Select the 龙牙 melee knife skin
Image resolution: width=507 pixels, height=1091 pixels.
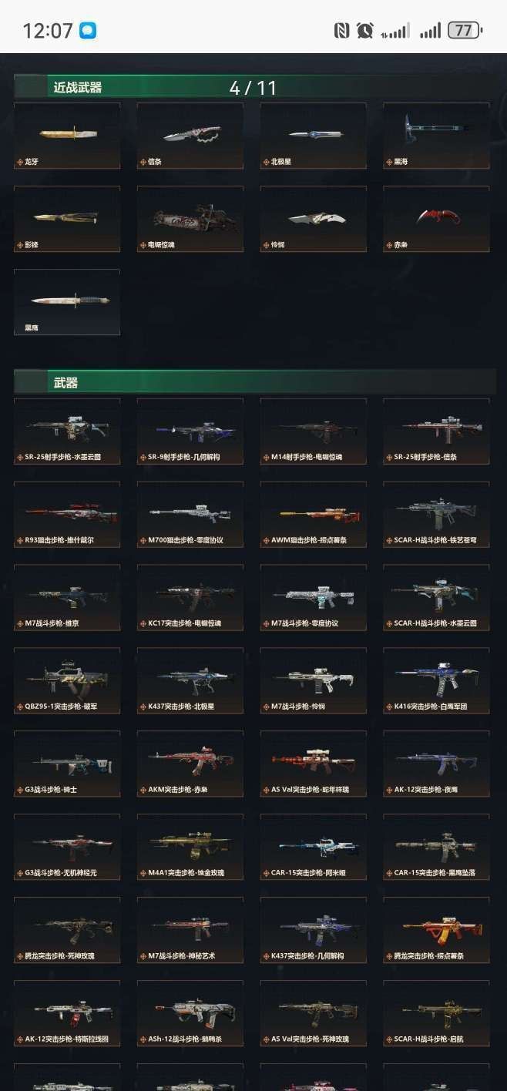tap(67, 136)
